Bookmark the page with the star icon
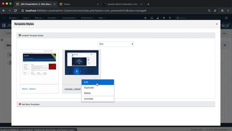The width and height of the screenshot is (232, 131). click(x=215, y=11)
